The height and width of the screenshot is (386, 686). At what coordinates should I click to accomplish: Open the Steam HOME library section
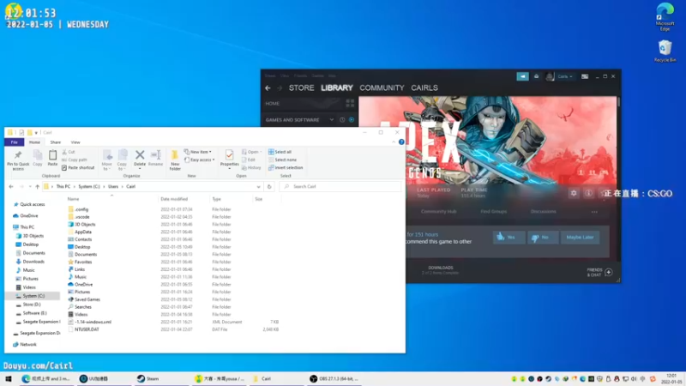click(272, 104)
